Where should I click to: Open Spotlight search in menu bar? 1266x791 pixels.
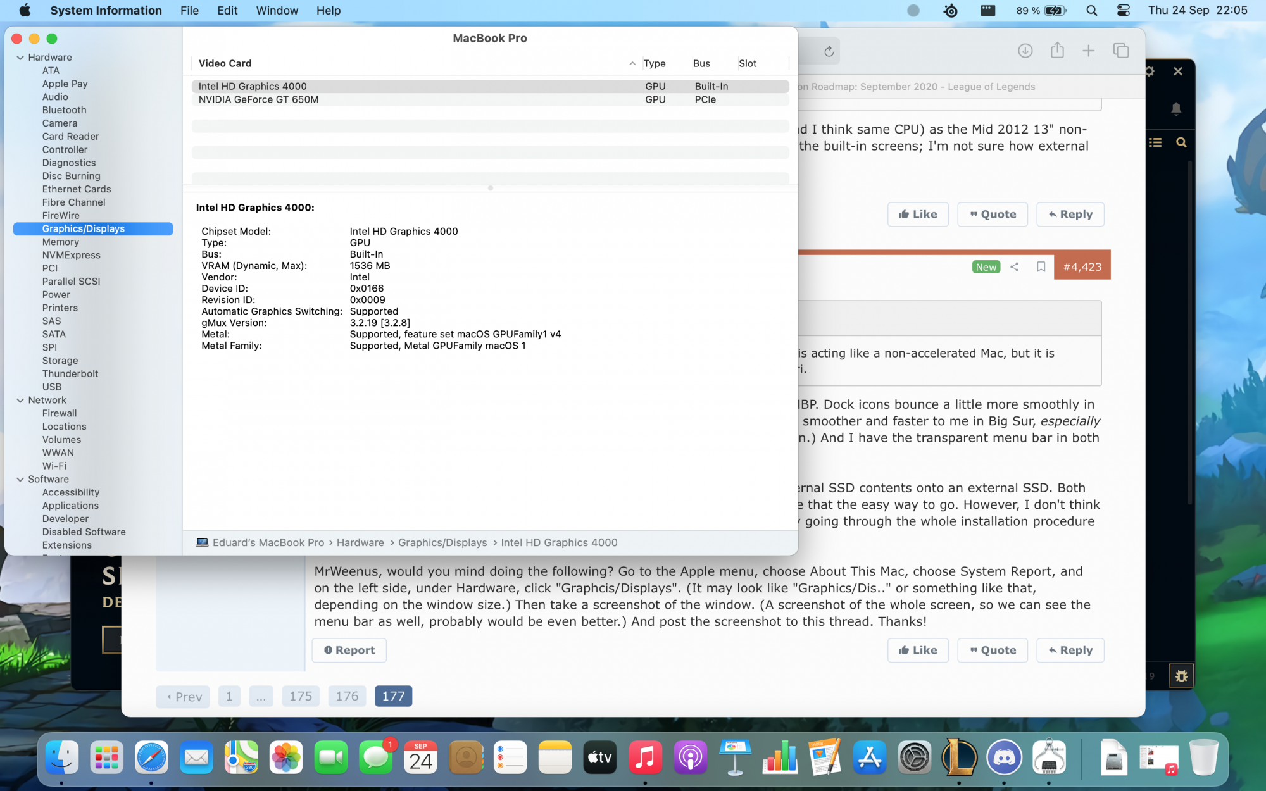[x=1091, y=10]
